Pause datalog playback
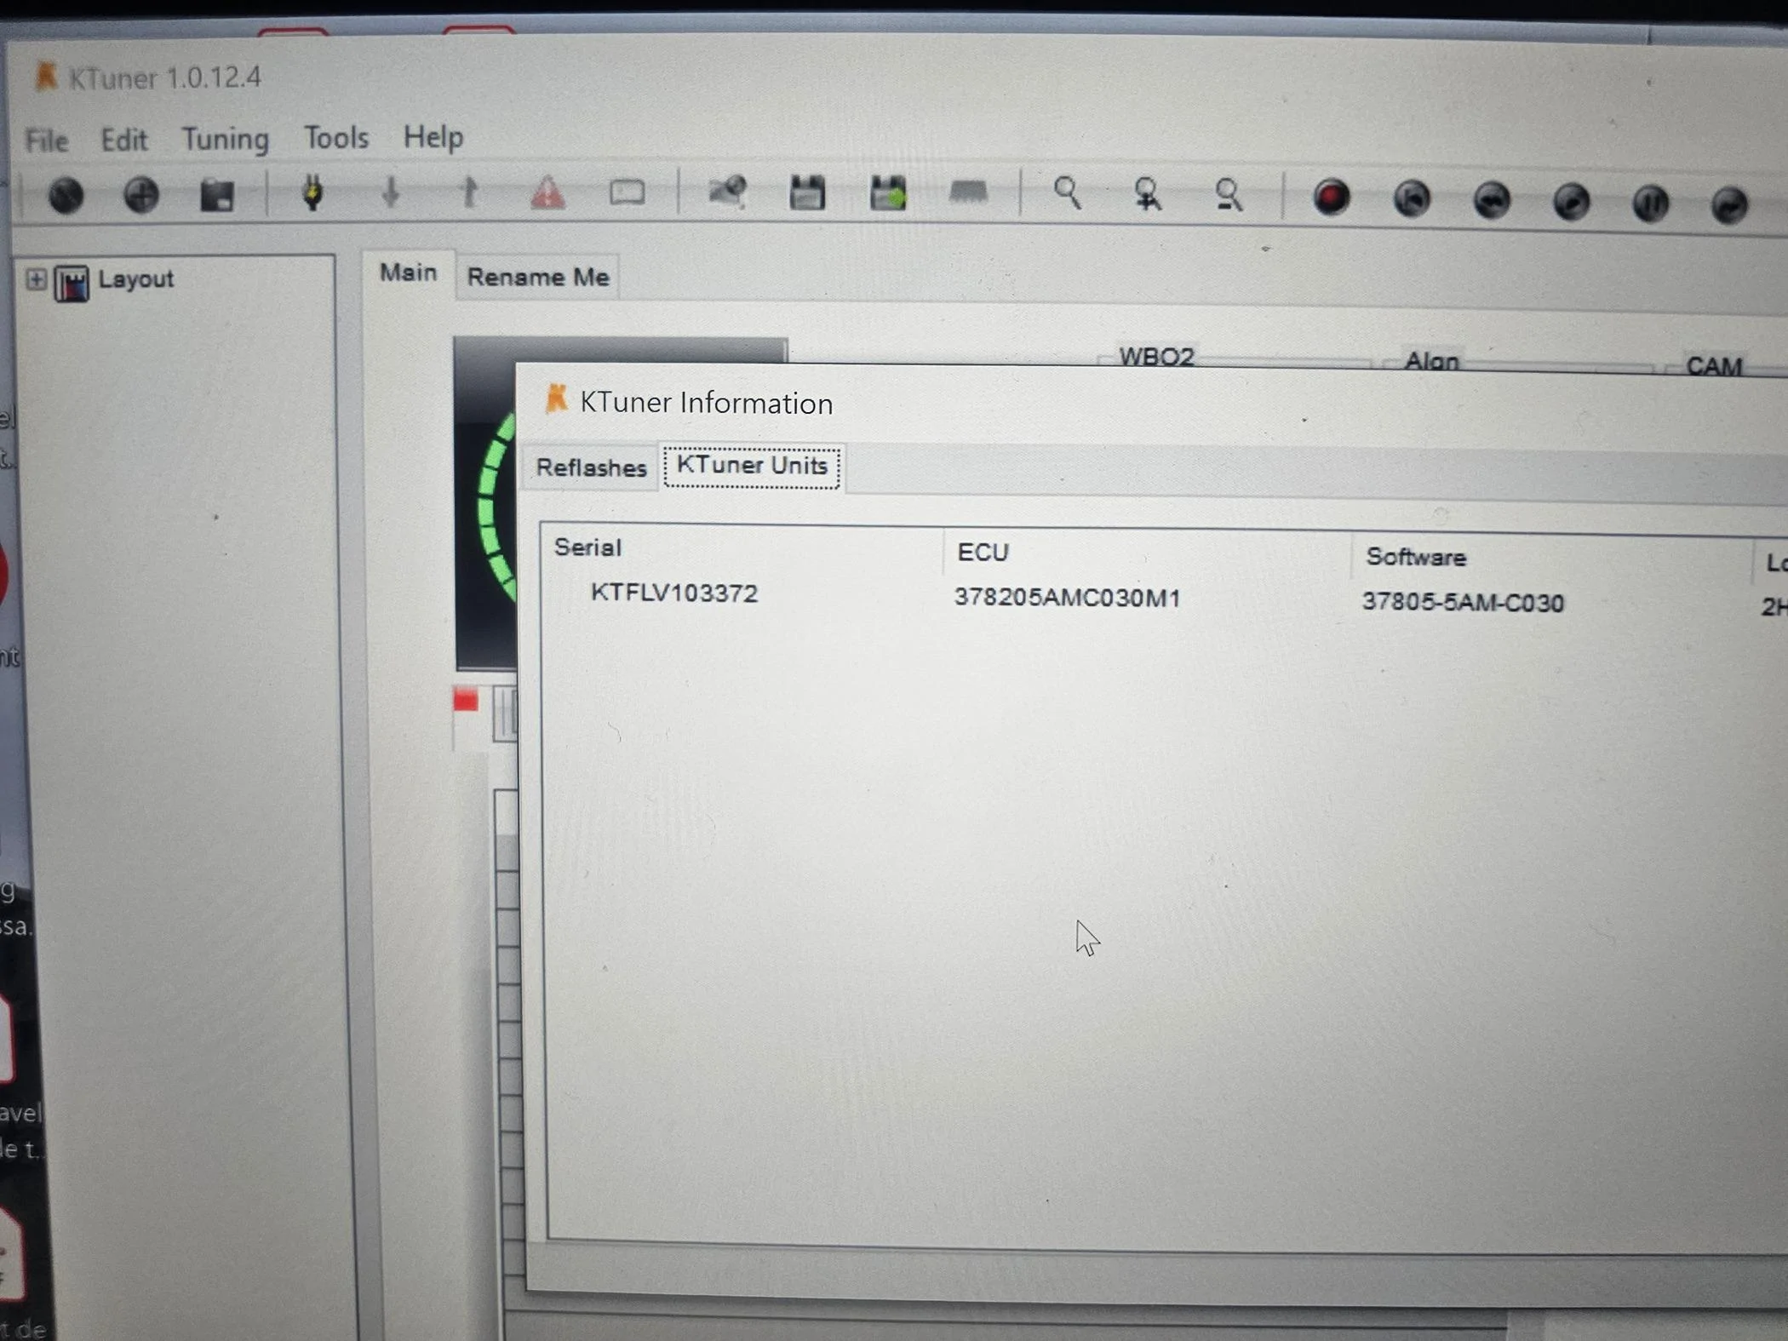 tap(1650, 204)
